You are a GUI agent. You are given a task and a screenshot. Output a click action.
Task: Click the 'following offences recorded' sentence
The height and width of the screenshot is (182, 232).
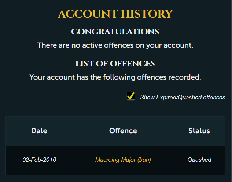click(115, 77)
